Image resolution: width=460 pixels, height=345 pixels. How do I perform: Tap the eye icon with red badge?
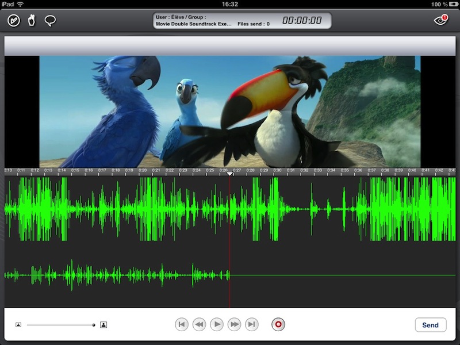click(440, 20)
